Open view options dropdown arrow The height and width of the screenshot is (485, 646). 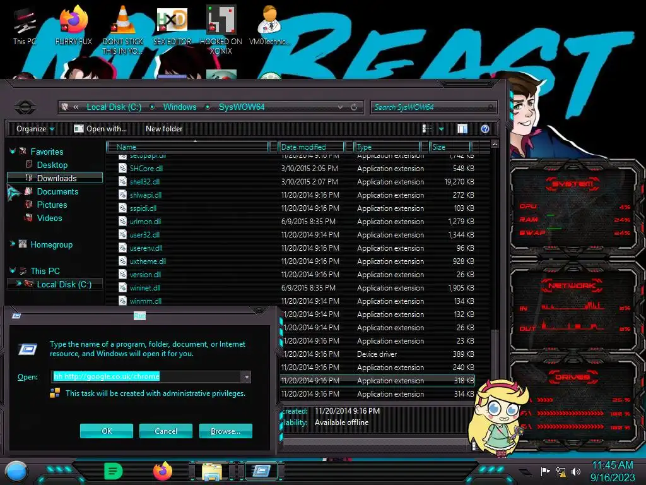[441, 129]
